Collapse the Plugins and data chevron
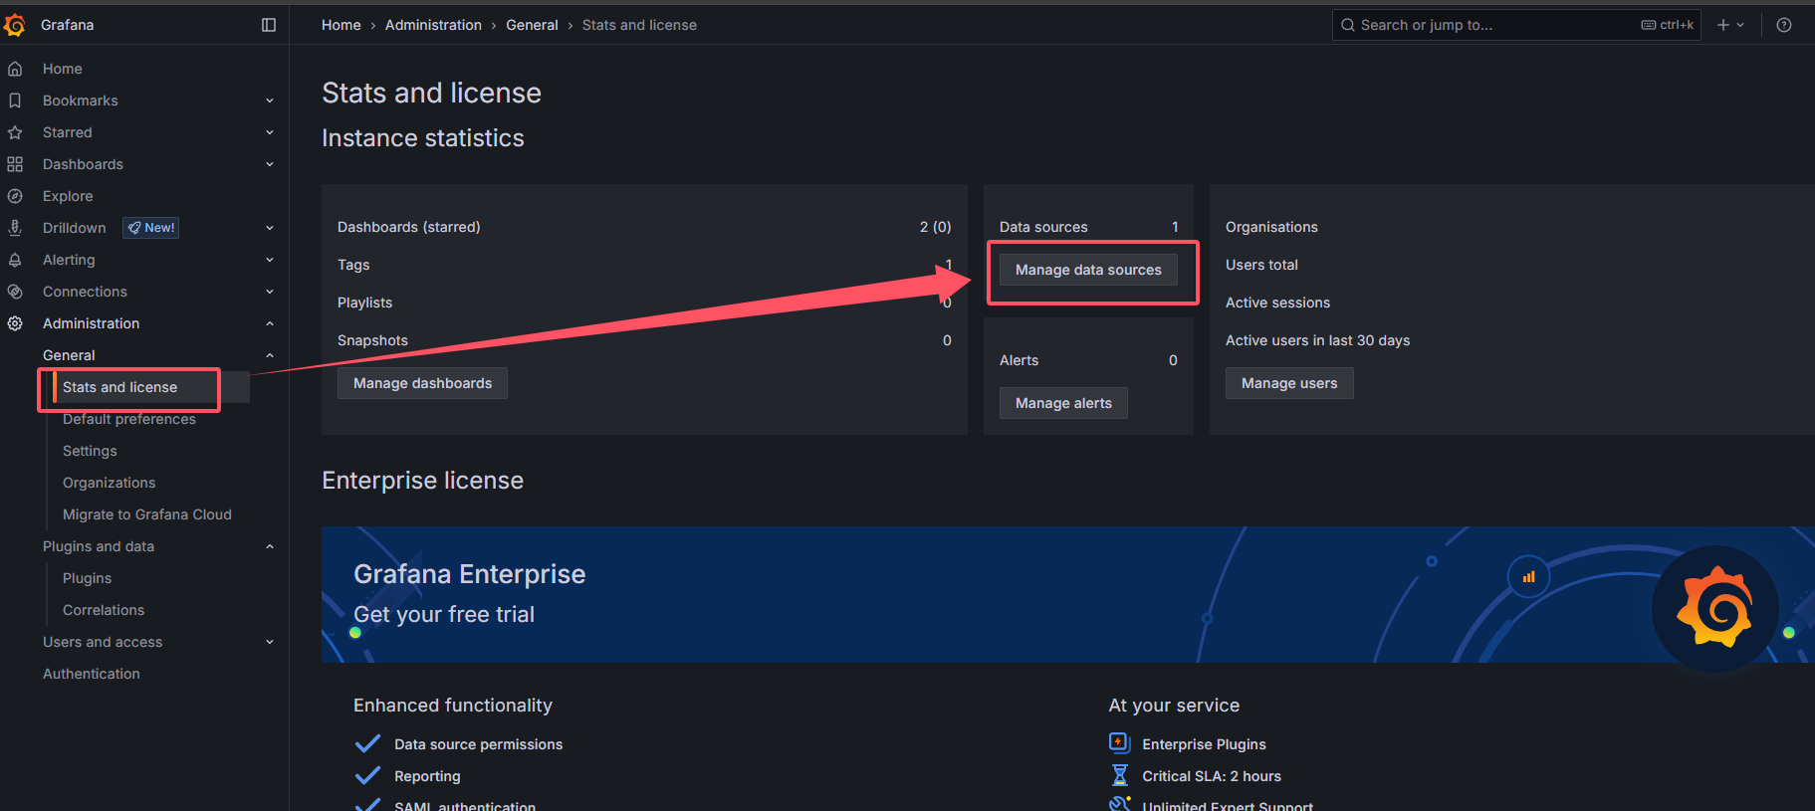Image resolution: width=1815 pixels, height=811 pixels. tap(270, 546)
